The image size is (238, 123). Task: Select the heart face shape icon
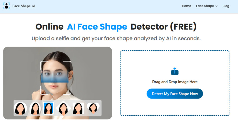[93, 108]
